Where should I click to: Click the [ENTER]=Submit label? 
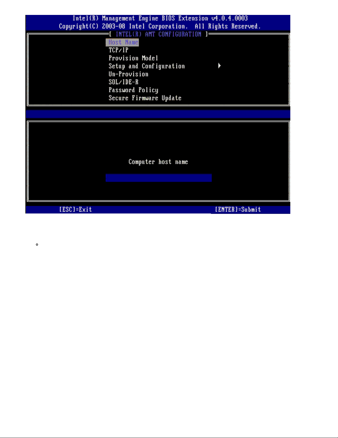point(238,209)
